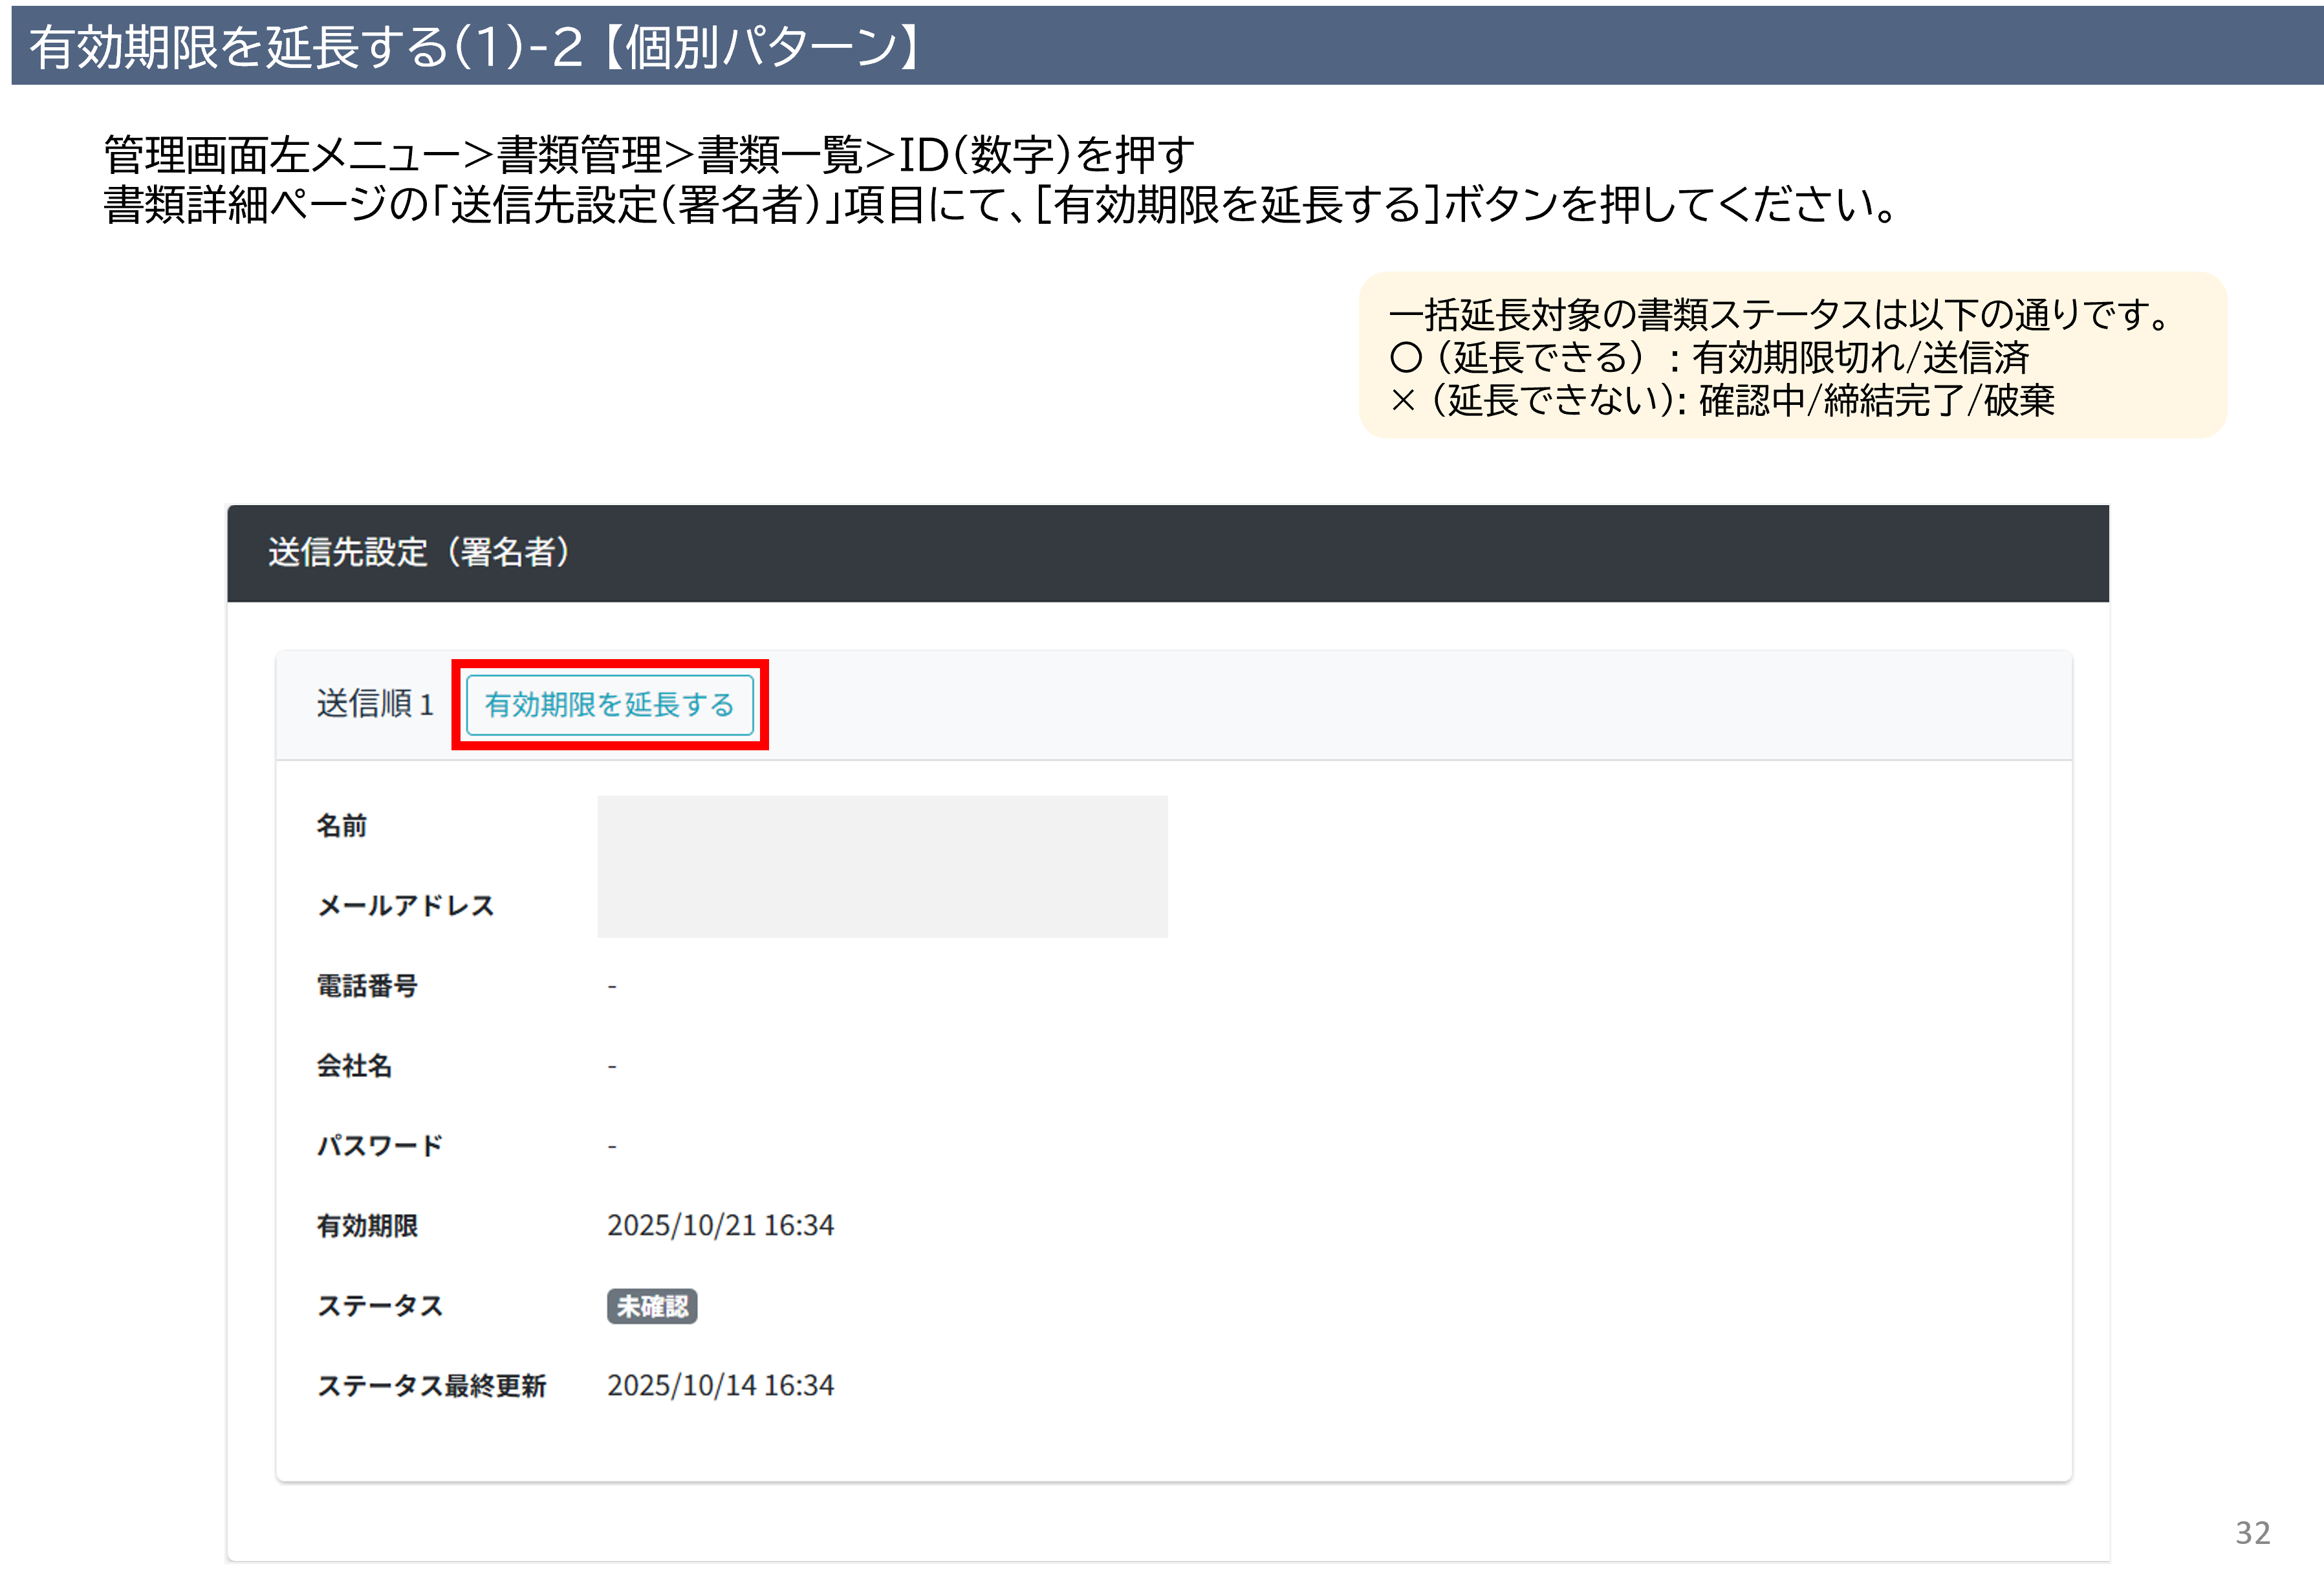This screenshot has height=1575, width=2324.
Task: Click the ステータス最終更新 field label
Action: pyautogui.click(x=431, y=1386)
